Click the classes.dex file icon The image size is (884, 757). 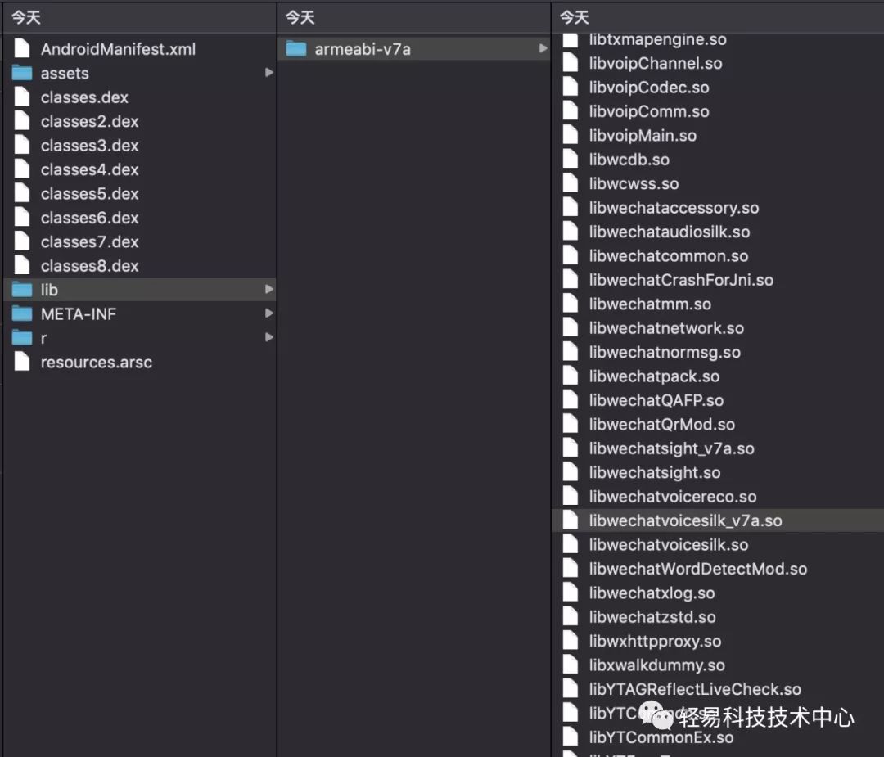pyautogui.click(x=22, y=97)
